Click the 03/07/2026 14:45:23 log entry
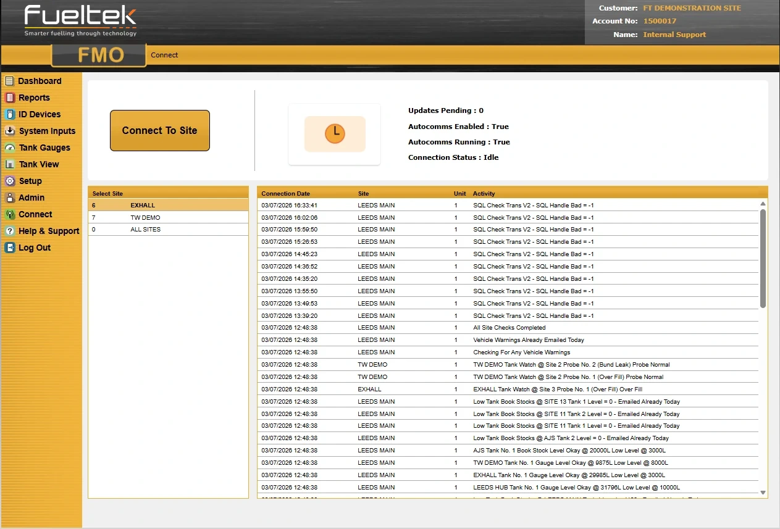 pyautogui.click(x=508, y=254)
